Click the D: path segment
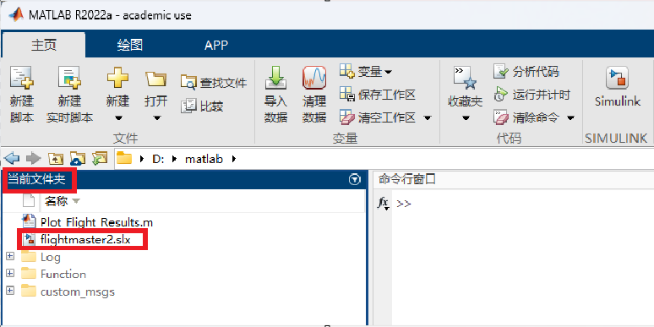 [x=159, y=159]
